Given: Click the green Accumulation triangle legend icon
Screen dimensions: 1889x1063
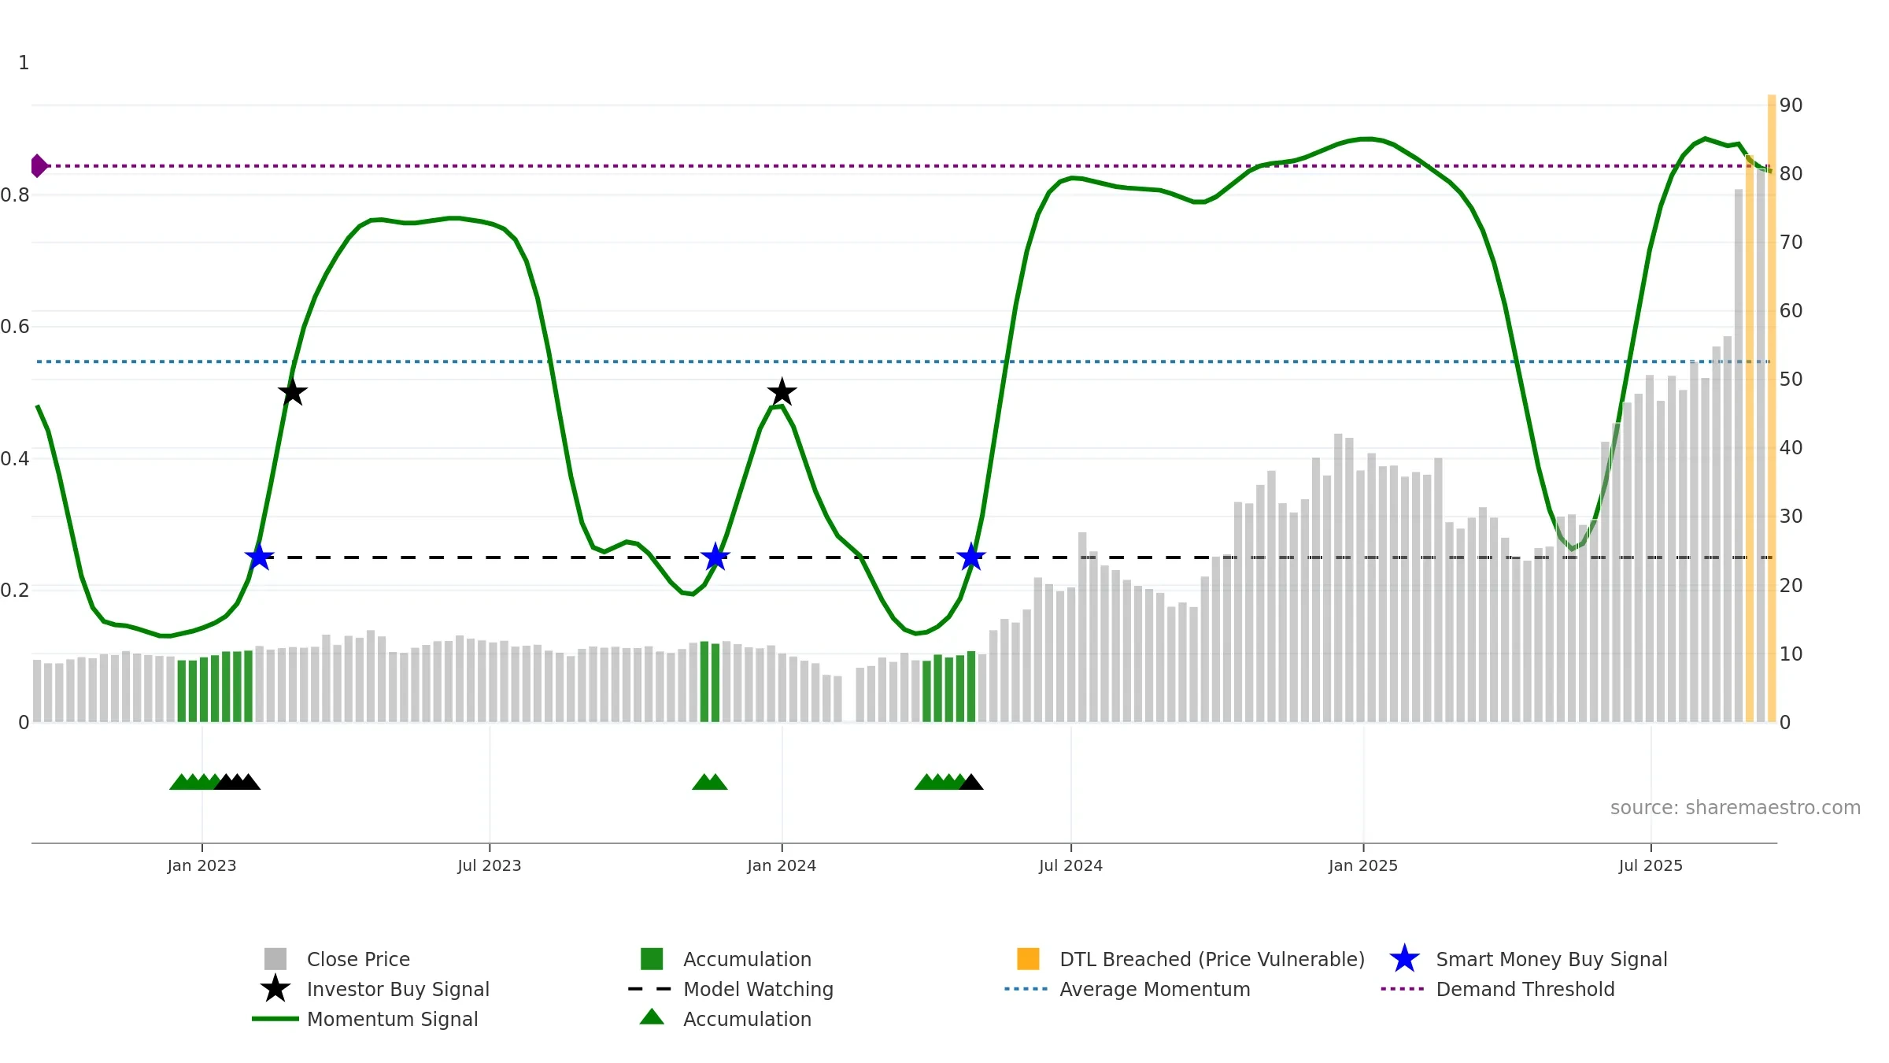Looking at the screenshot, I should 652,1017.
